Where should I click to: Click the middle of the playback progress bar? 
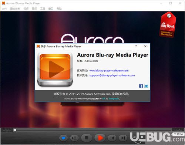(x=92, y=130)
